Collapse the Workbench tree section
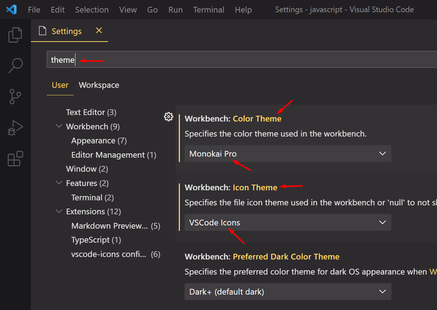The image size is (437, 310). 59,127
